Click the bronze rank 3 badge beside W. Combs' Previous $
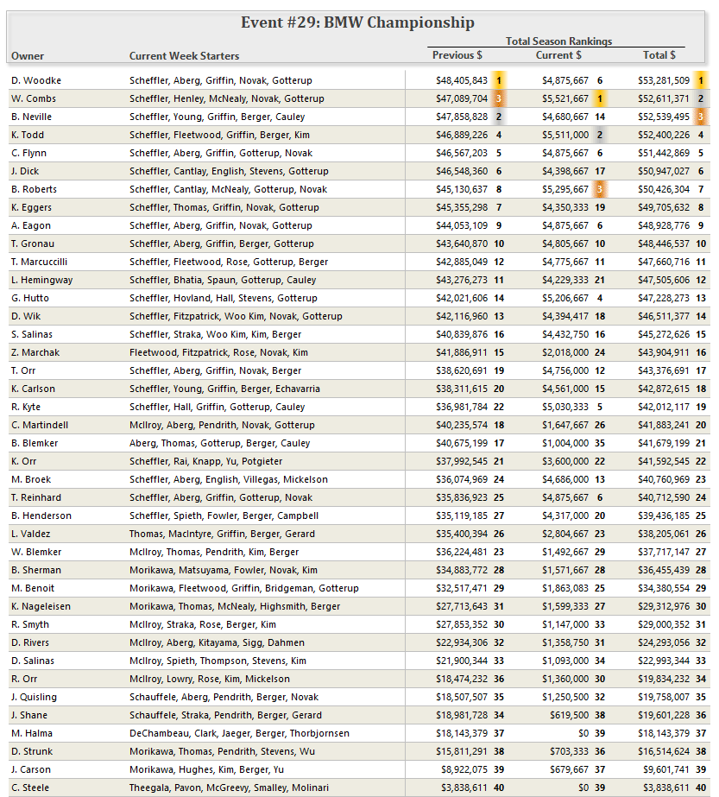Image resolution: width=719 pixels, height=797 pixels. (498, 98)
